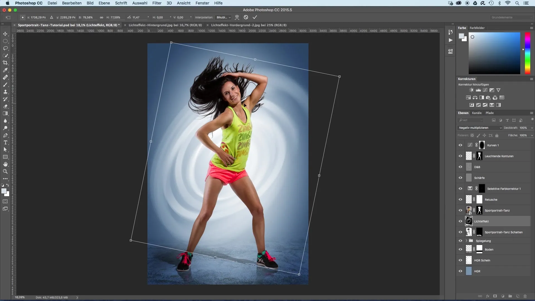Image resolution: width=535 pixels, height=301 pixels.
Task: Hide the HGR layer
Action: 460,271
